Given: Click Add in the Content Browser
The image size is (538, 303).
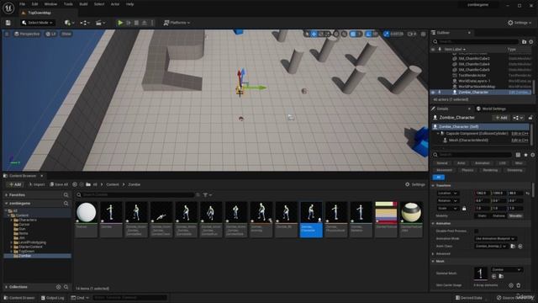Looking at the screenshot, I should (15, 184).
